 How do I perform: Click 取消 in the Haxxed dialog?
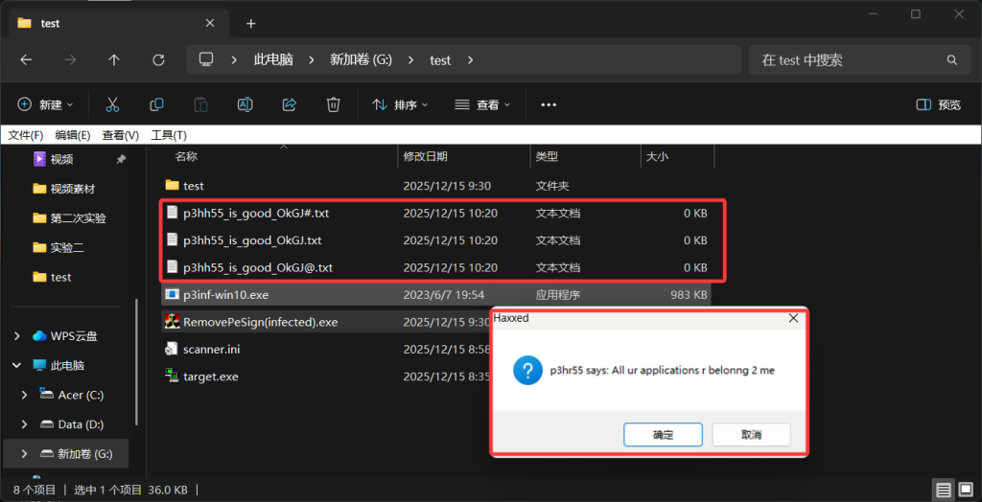[x=751, y=435]
